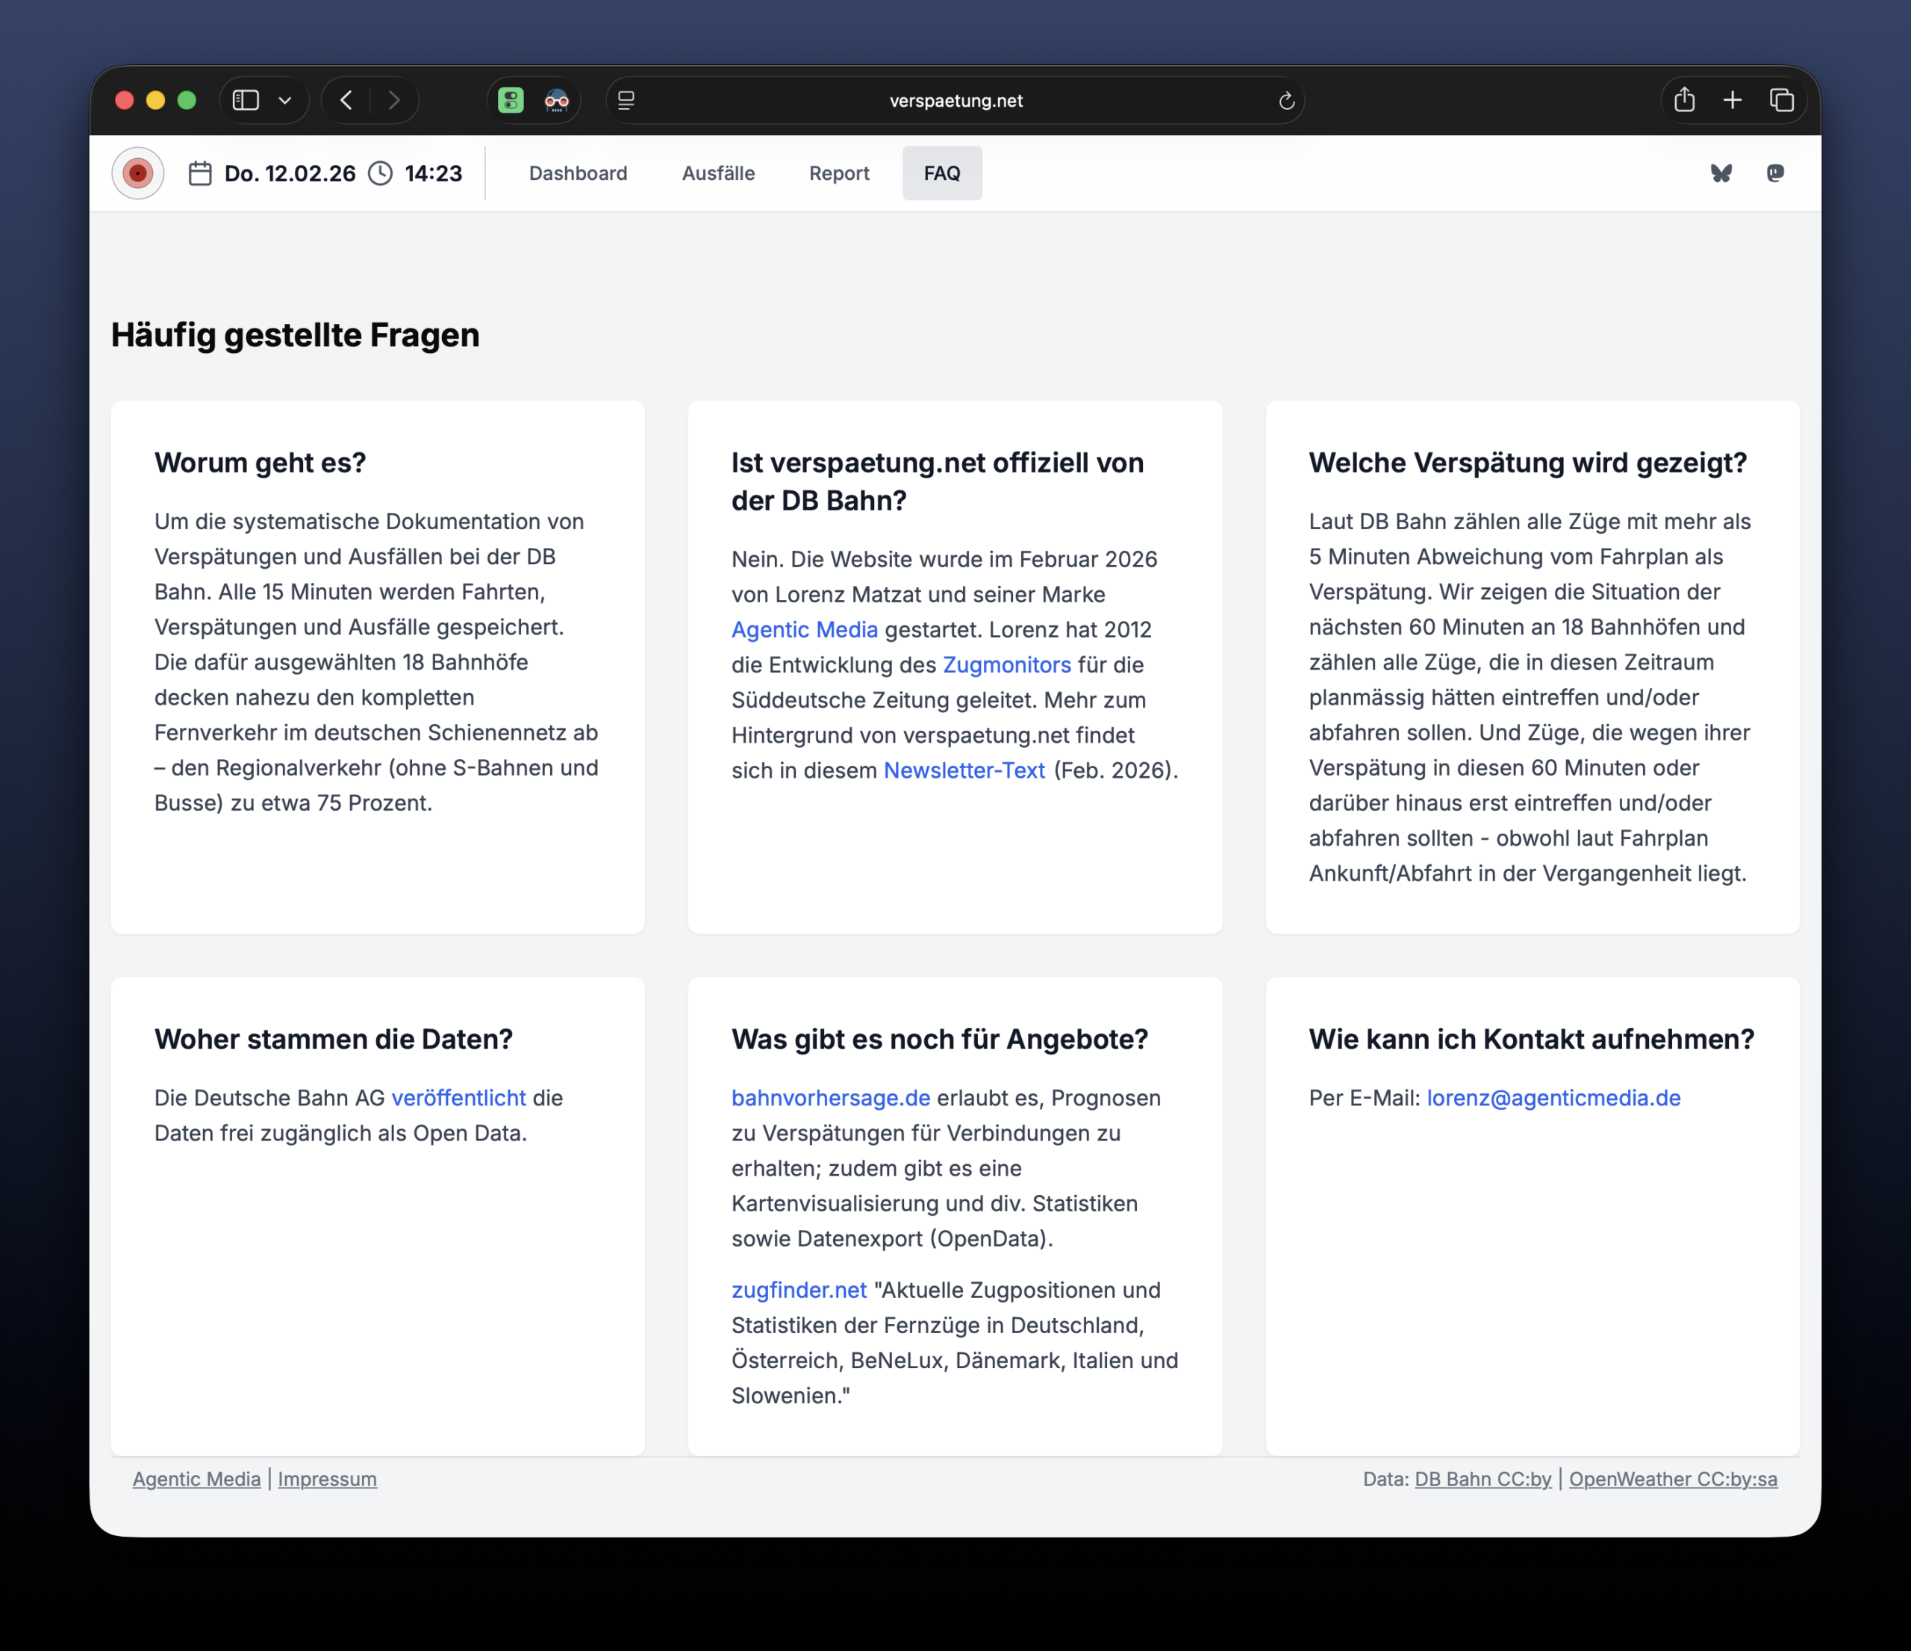
Task: Click the verspaetung.net address bar
Action: point(955,101)
